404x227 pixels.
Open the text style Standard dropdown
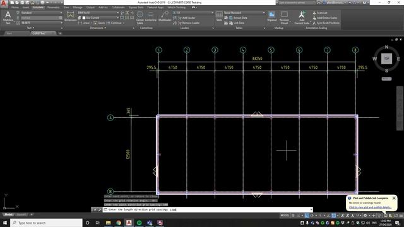pyautogui.click(x=42, y=13)
